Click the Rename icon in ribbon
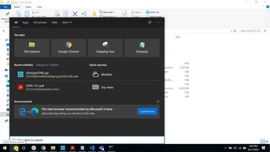Viewport: 270px width, 152px height. pyautogui.click(x=84, y=14)
